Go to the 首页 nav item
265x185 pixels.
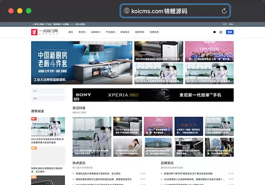(x=71, y=32)
